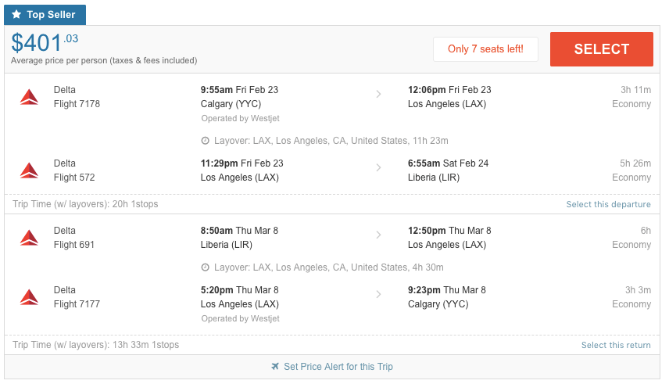Click the star icon in Top Seller badge
669x384 pixels.
click(x=16, y=15)
